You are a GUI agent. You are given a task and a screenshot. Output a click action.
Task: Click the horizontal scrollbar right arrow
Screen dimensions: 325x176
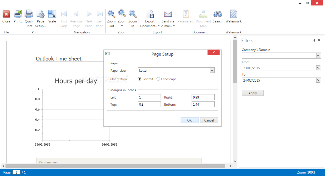coord(230,166)
